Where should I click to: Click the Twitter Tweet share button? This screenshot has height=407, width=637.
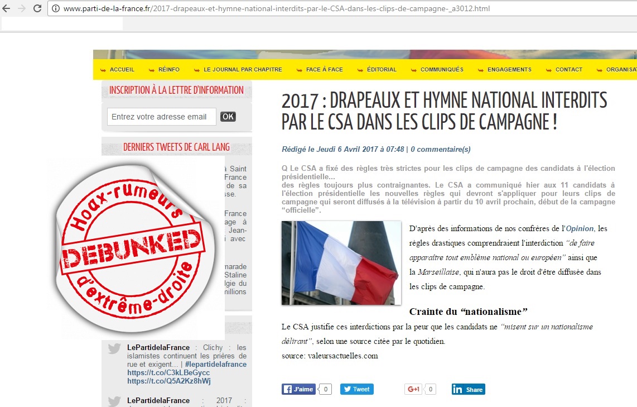point(356,389)
